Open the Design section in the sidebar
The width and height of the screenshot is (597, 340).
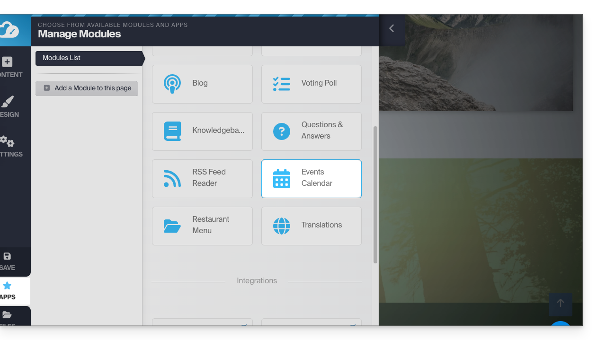click(x=9, y=107)
